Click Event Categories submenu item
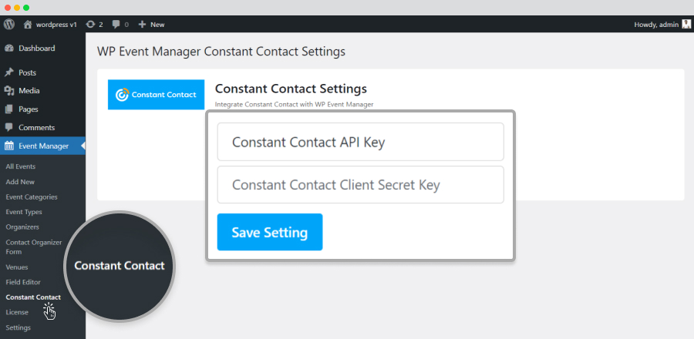The height and width of the screenshot is (339, 694). [32, 196]
